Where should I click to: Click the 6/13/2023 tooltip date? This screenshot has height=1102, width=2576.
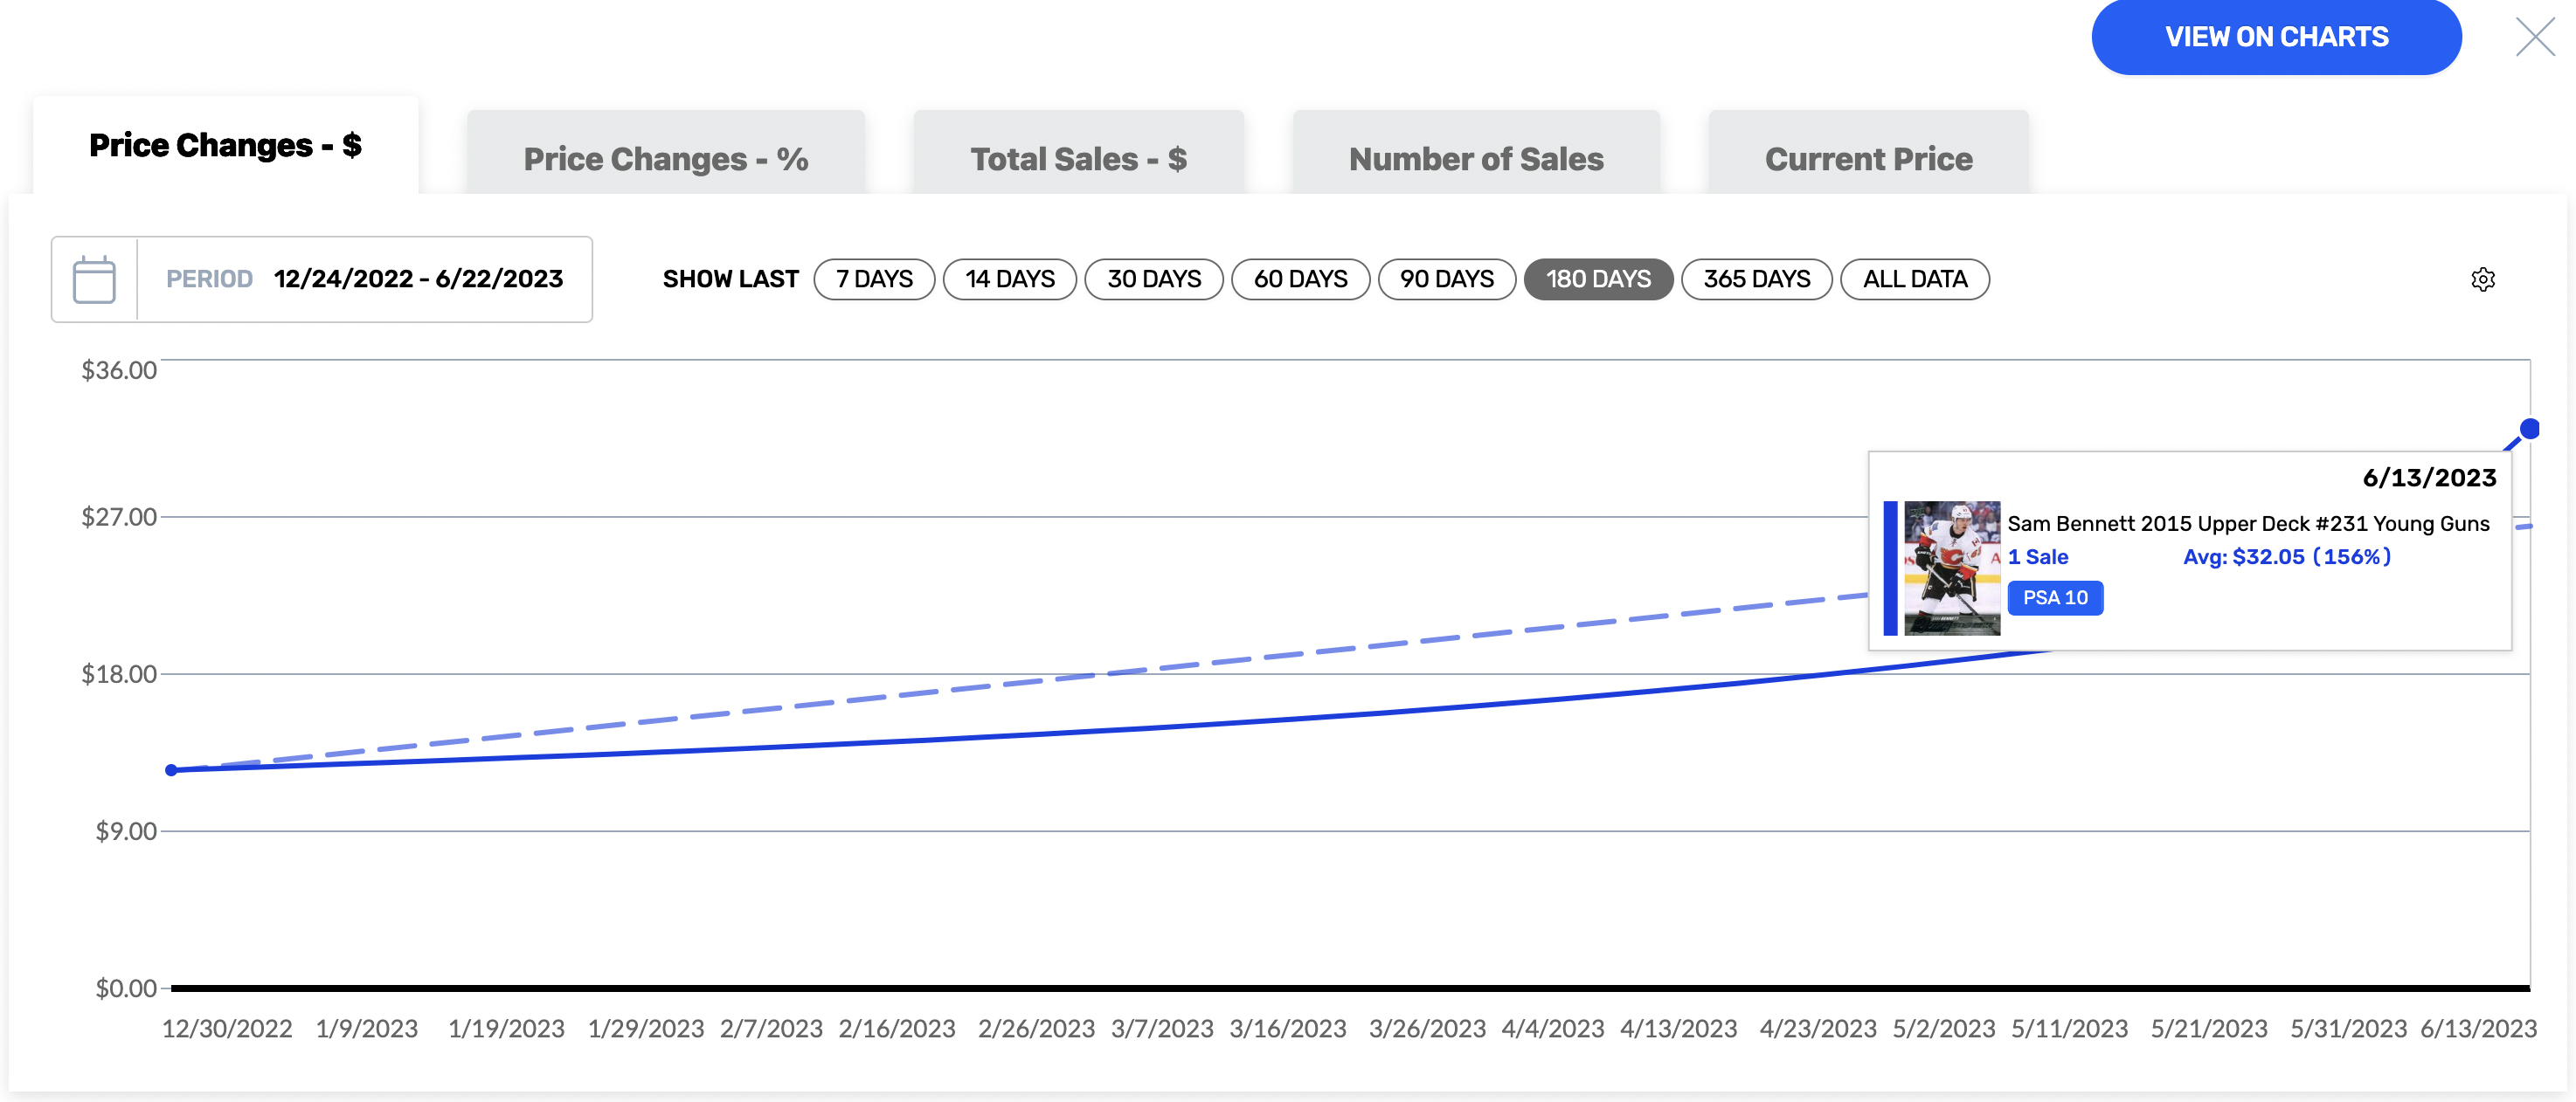(x=2429, y=478)
